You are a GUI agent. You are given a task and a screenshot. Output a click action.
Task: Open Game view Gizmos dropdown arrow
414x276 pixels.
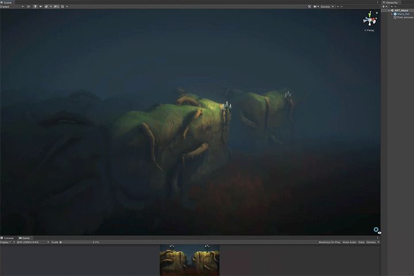click(378, 242)
